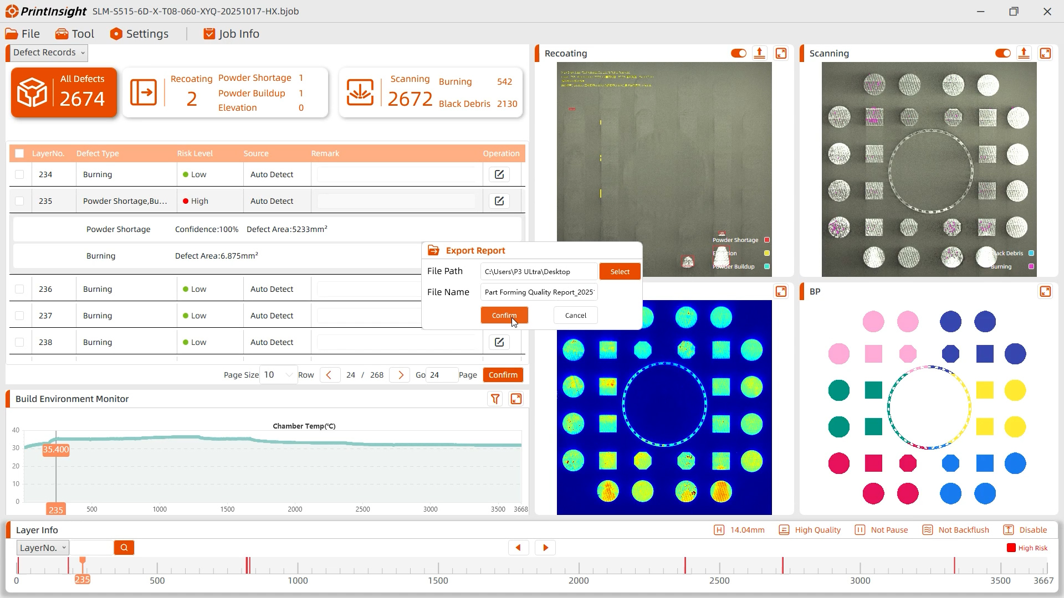
Task: Expand the LayerNo. search type dropdown
Action: (x=43, y=548)
